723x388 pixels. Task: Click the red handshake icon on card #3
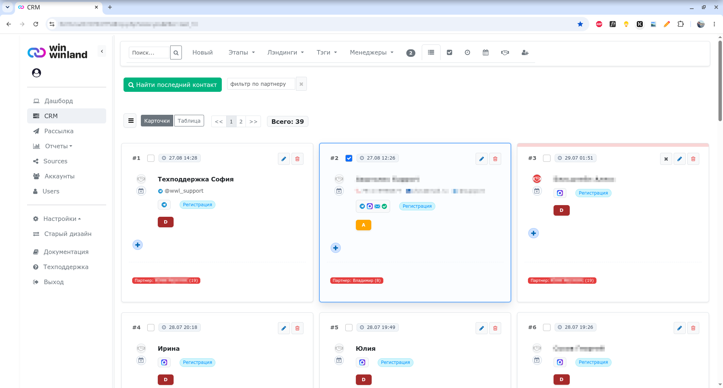tap(537, 179)
